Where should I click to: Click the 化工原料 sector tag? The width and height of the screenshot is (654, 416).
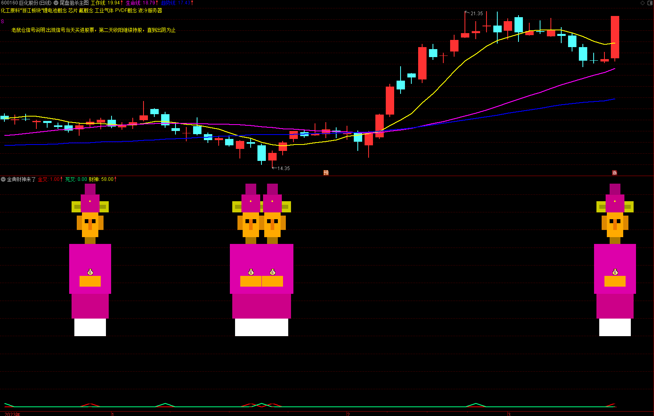(10, 10)
